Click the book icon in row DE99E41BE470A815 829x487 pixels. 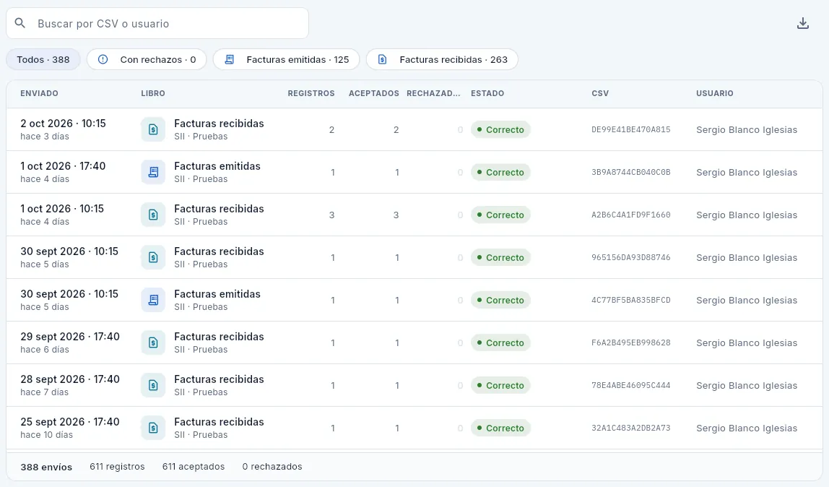153,129
